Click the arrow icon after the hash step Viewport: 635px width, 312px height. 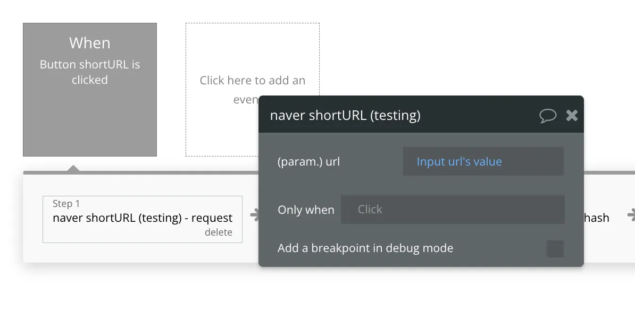tap(631, 215)
